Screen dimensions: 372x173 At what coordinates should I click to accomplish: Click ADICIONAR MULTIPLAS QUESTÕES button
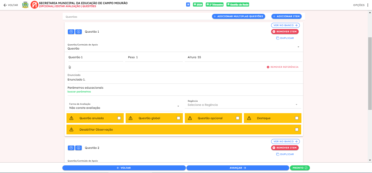pyautogui.click(x=238, y=16)
